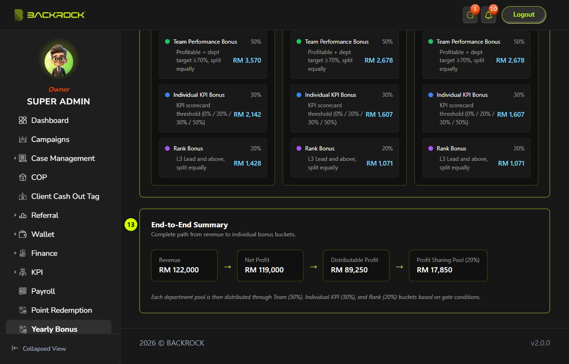
Task: Expand the Wallet submenu arrow
Action: [x=15, y=234]
